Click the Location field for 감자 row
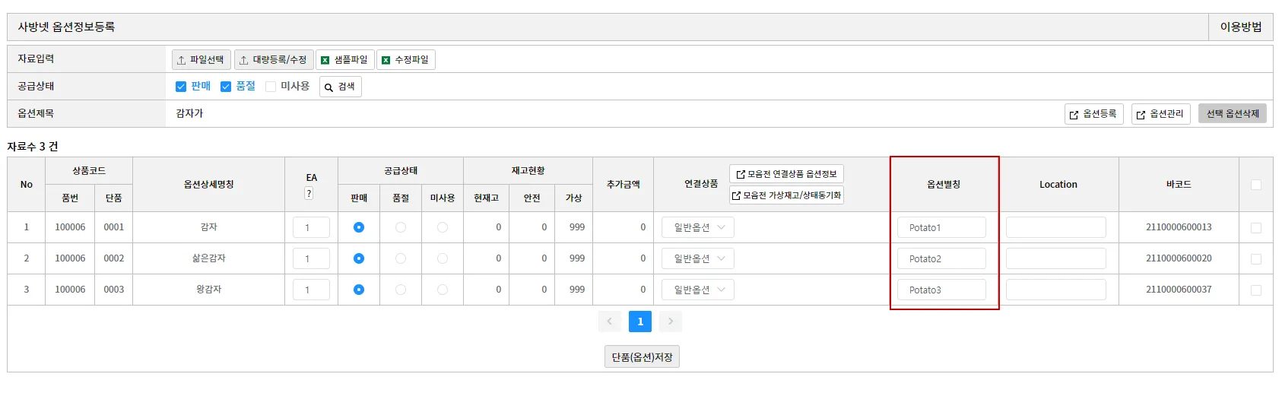The width and height of the screenshot is (1282, 396). [1056, 227]
